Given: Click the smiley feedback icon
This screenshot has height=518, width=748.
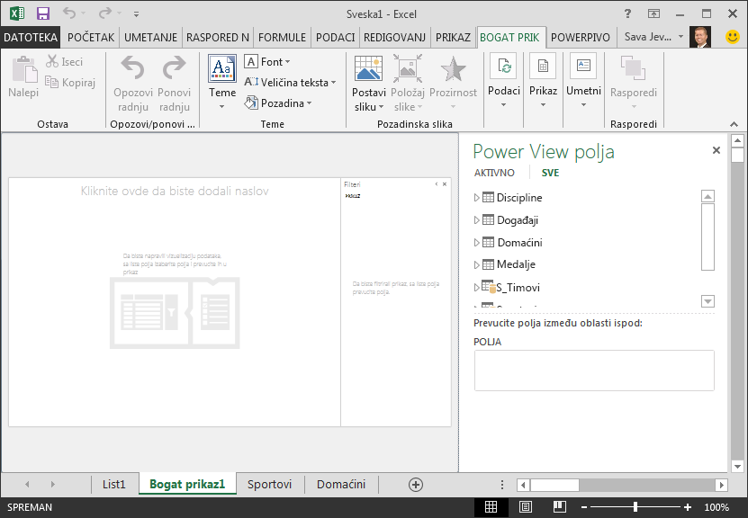Looking at the screenshot, I should click(x=733, y=37).
